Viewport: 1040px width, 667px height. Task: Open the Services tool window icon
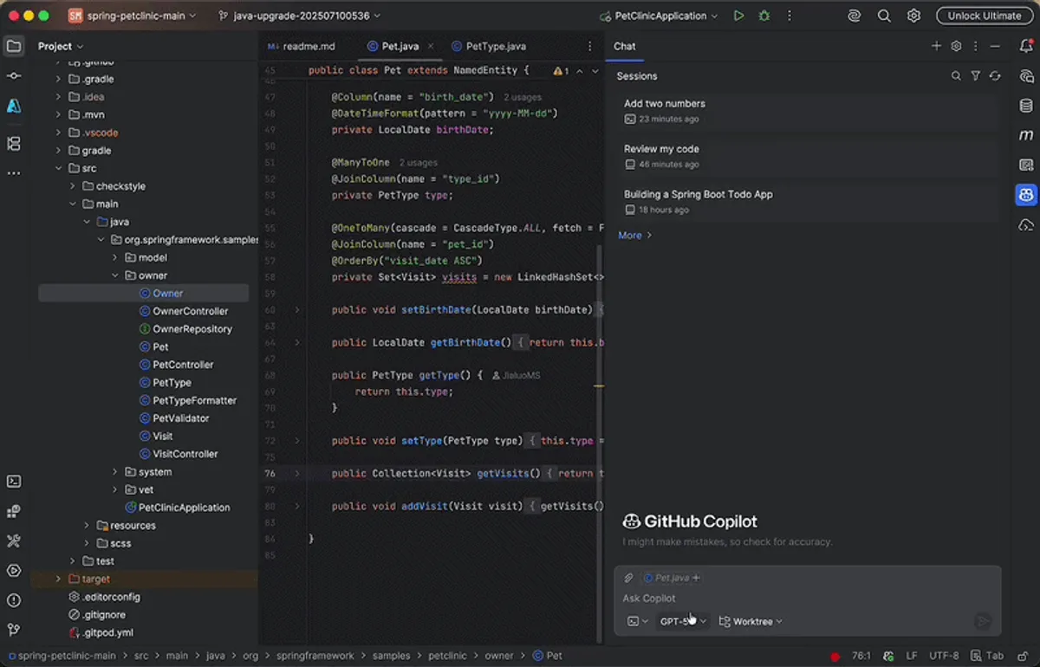click(x=14, y=570)
